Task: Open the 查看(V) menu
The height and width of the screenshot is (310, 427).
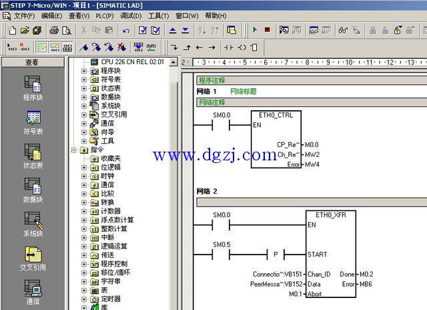Action: point(79,16)
